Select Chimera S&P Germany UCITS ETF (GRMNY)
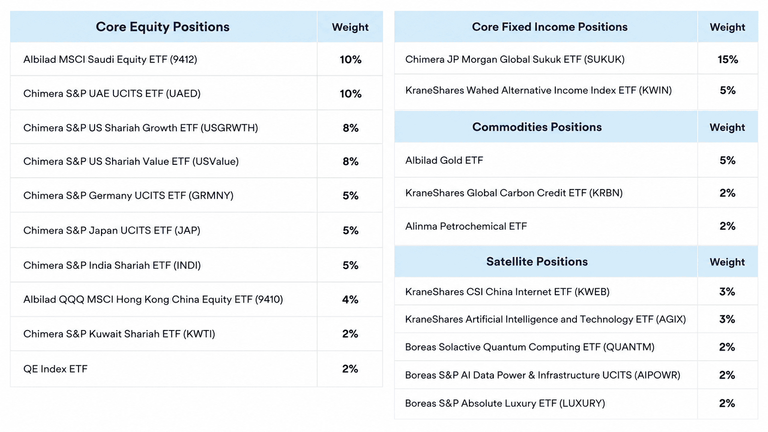 click(128, 196)
